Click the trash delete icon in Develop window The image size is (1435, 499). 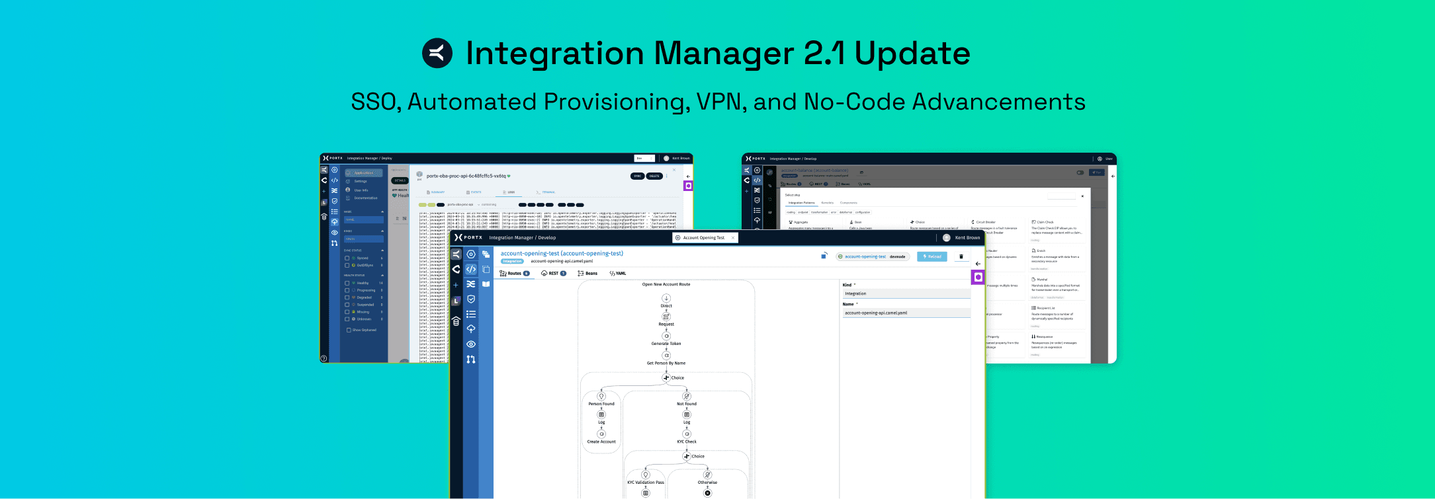click(x=961, y=256)
